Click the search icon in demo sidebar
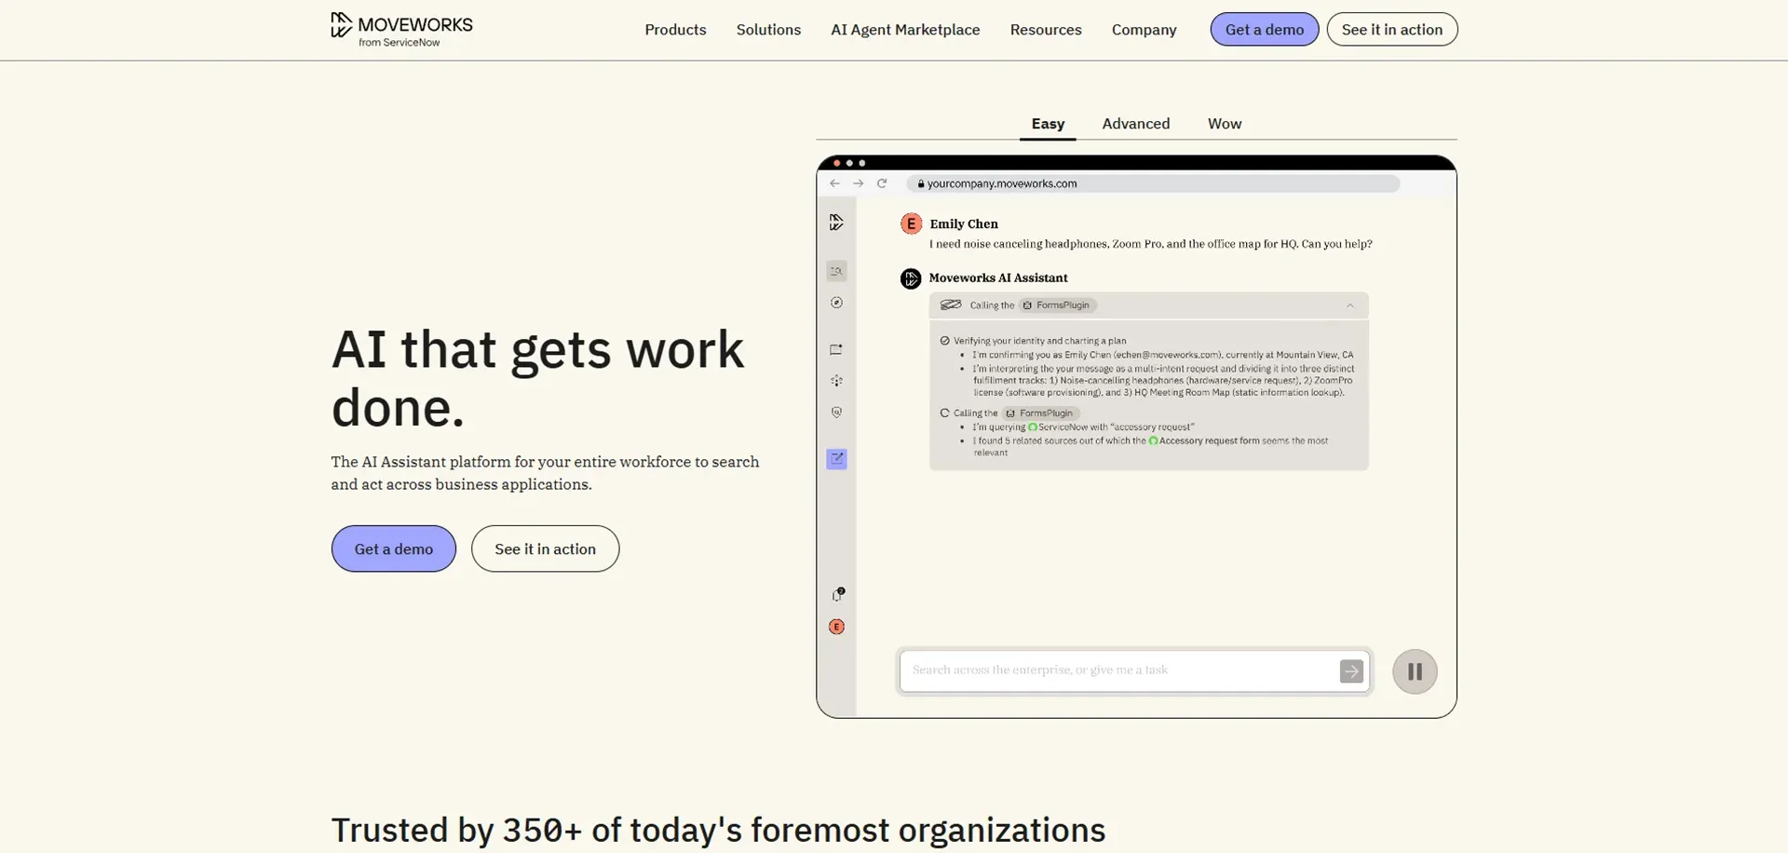The height and width of the screenshot is (853, 1788). (836, 271)
